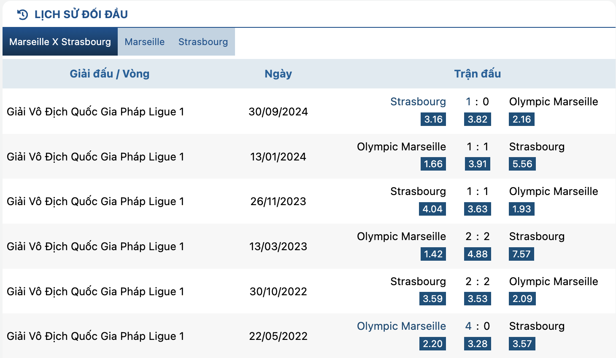The width and height of the screenshot is (616, 358).
Task: Click the 4 : 0 score on 22/05/2022
Action: pos(478,326)
